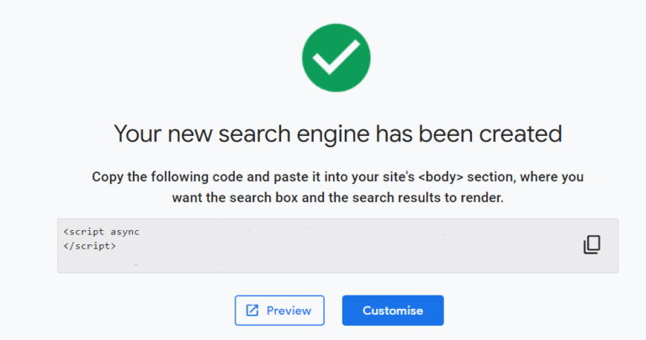Open the Customise button
This screenshot has height=340, width=646.
coord(393,311)
